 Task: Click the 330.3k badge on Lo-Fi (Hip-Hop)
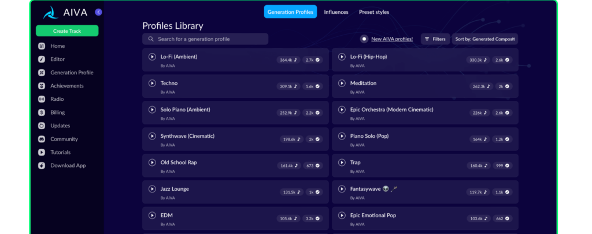tap(478, 60)
